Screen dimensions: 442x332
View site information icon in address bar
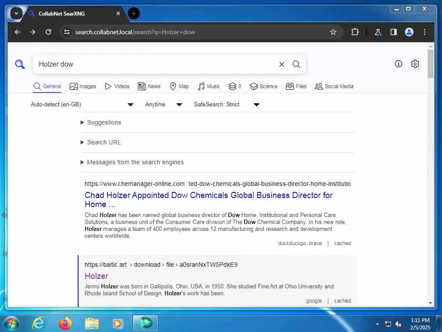[67, 32]
